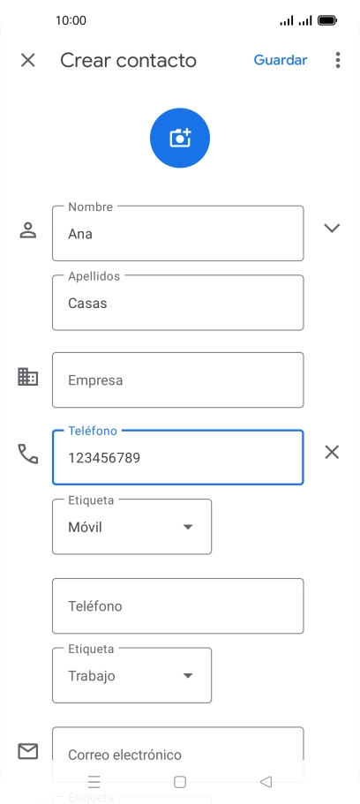Save the contact with Guardar
The image size is (360, 804).
point(281,60)
